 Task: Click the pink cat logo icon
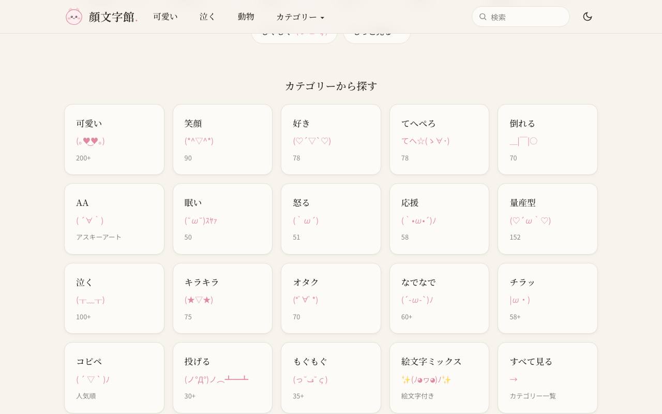pos(74,17)
